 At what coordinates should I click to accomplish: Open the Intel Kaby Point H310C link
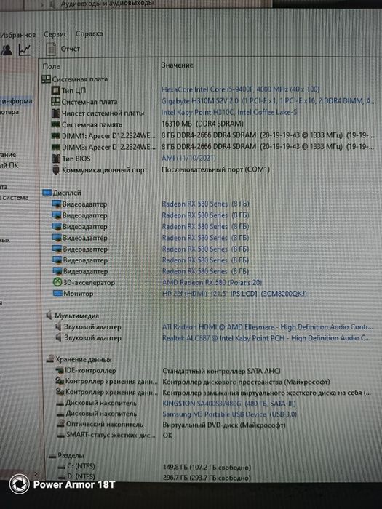(x=229, y=112)
